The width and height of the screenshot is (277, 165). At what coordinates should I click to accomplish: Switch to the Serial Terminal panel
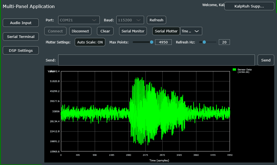coord(21,37)
